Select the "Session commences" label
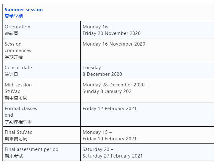Viewport: 219px width, 165px height. point(18,47)
